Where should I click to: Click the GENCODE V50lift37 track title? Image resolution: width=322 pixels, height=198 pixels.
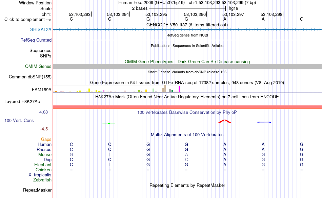187,25
